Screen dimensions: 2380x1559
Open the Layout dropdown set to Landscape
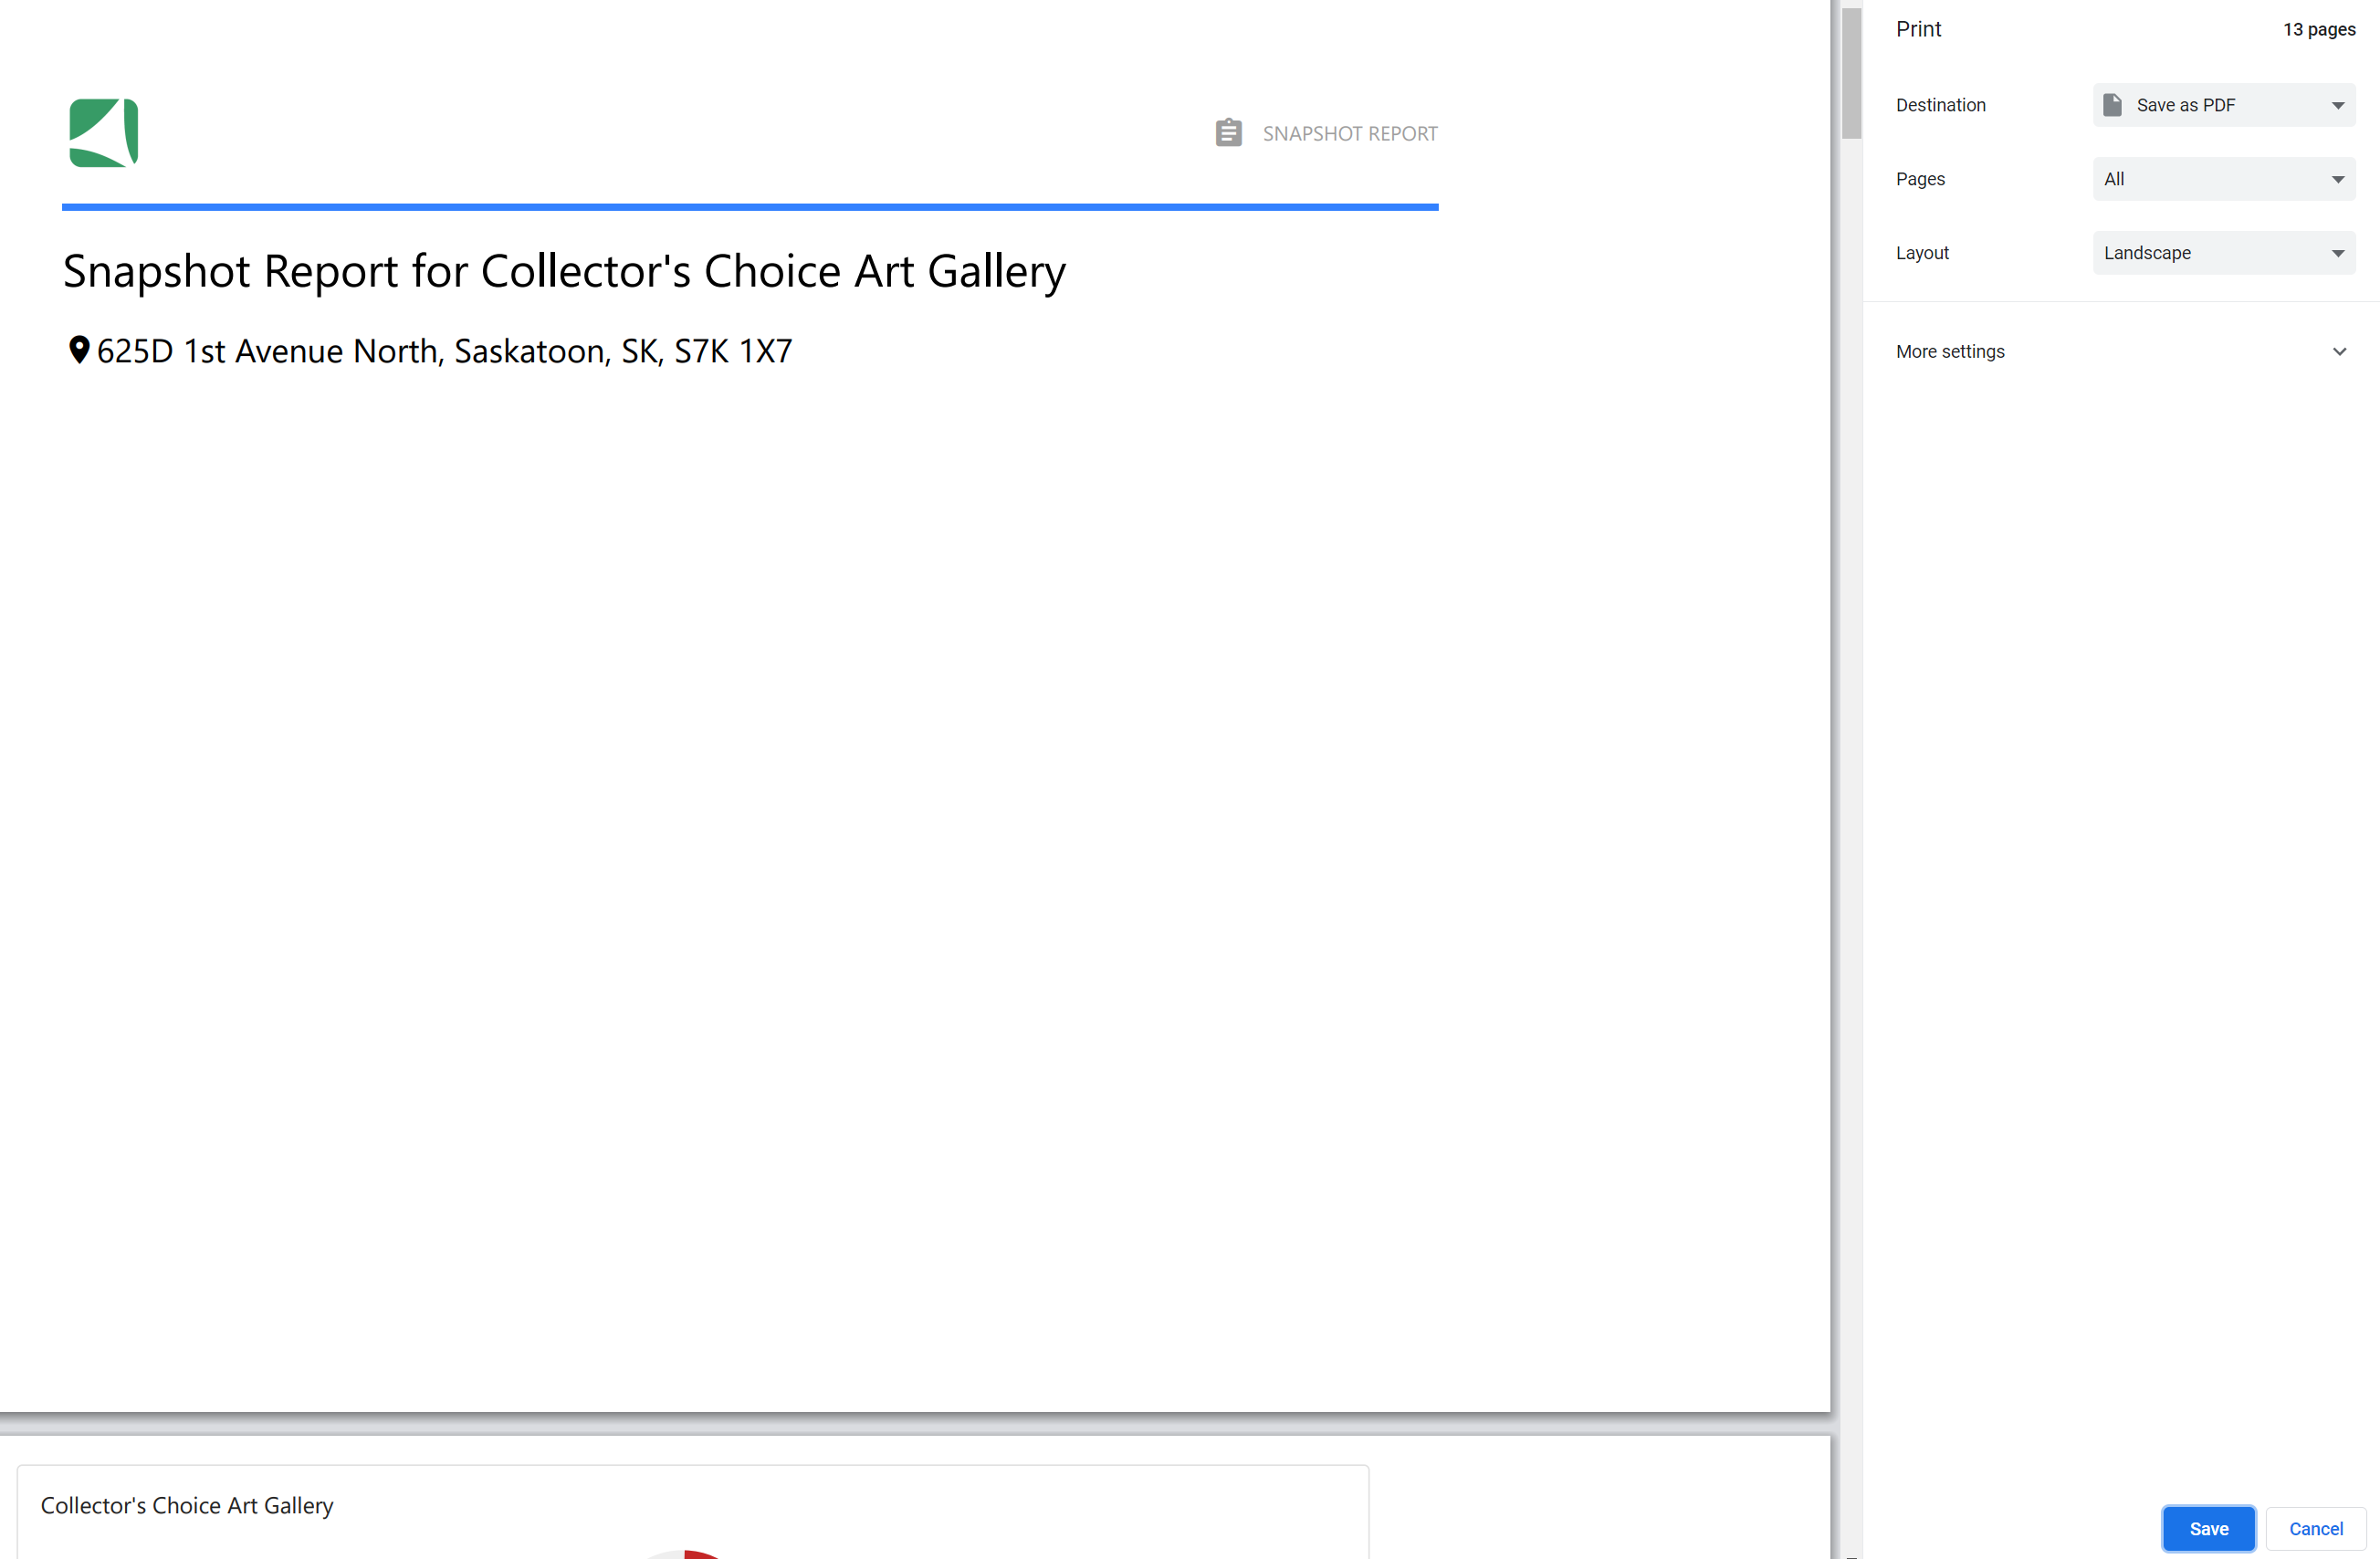tap(2223, 253)
